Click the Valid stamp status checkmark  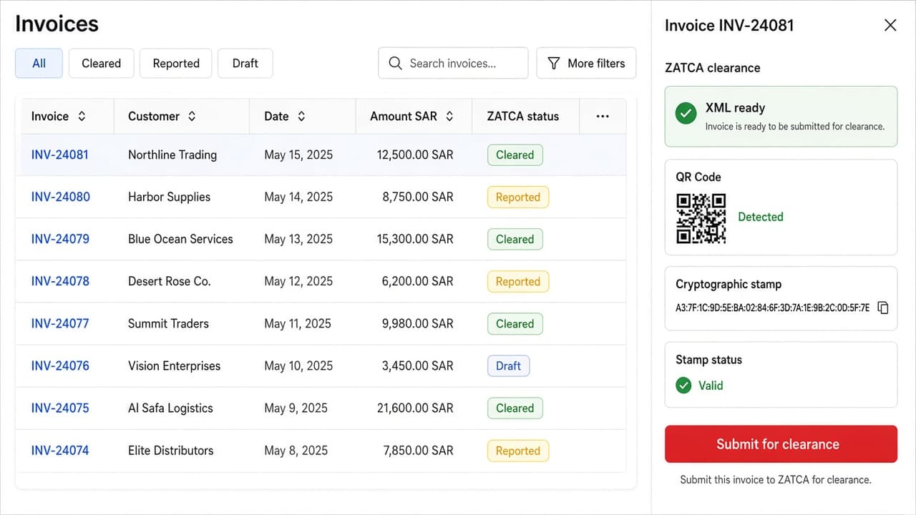click(x=684, y=386)
